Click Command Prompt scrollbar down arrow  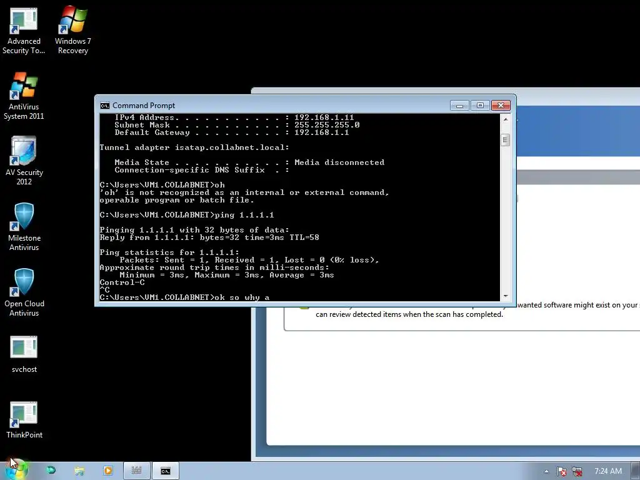pos(505,296)
